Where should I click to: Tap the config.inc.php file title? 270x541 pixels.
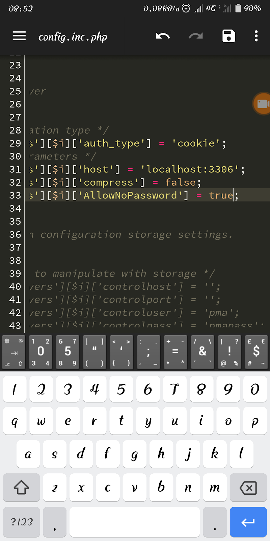tap(73, 37)
